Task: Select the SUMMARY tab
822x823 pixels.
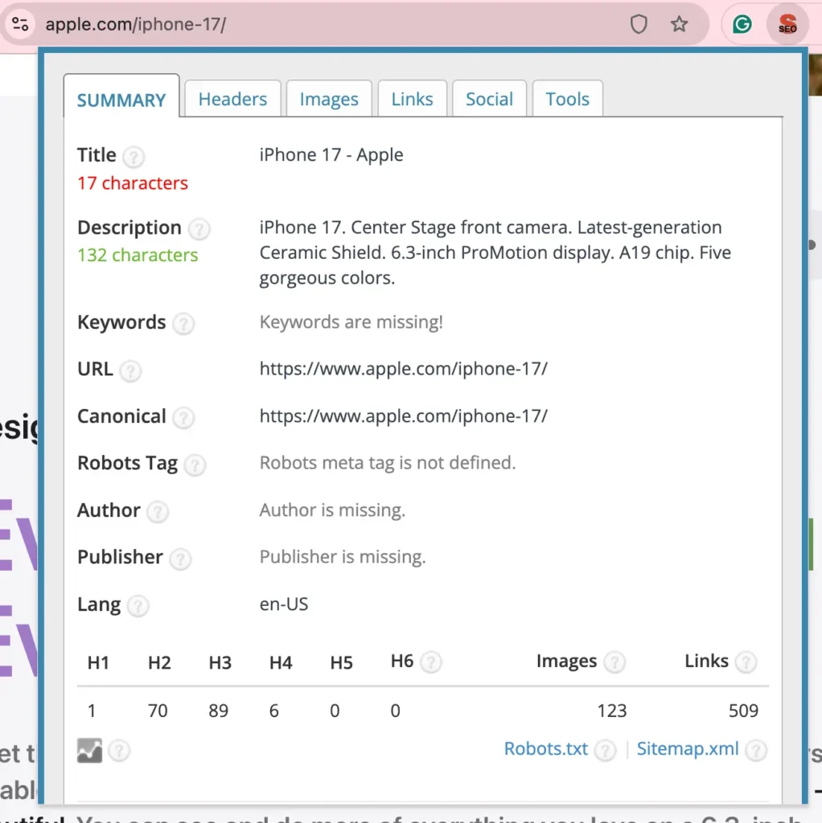Action: point(121,97)
